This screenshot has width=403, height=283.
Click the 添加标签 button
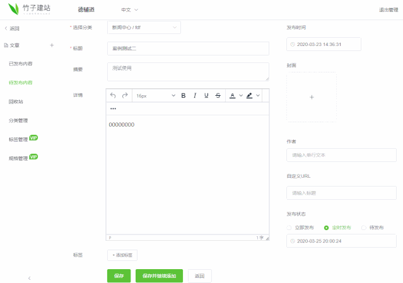[122, 255]
